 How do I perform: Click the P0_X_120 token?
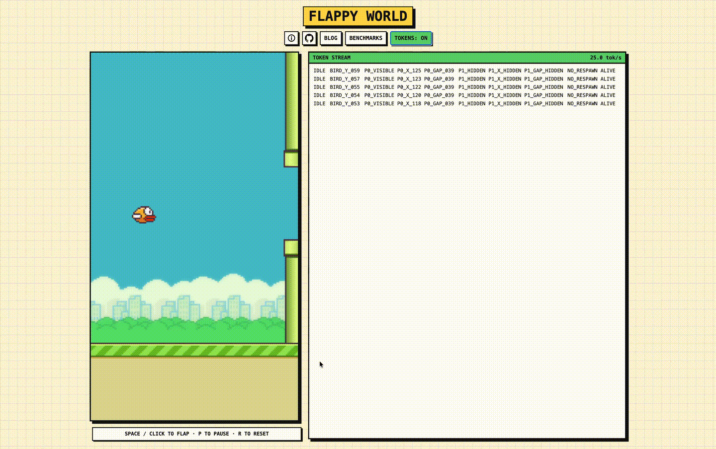coord(409,95)
